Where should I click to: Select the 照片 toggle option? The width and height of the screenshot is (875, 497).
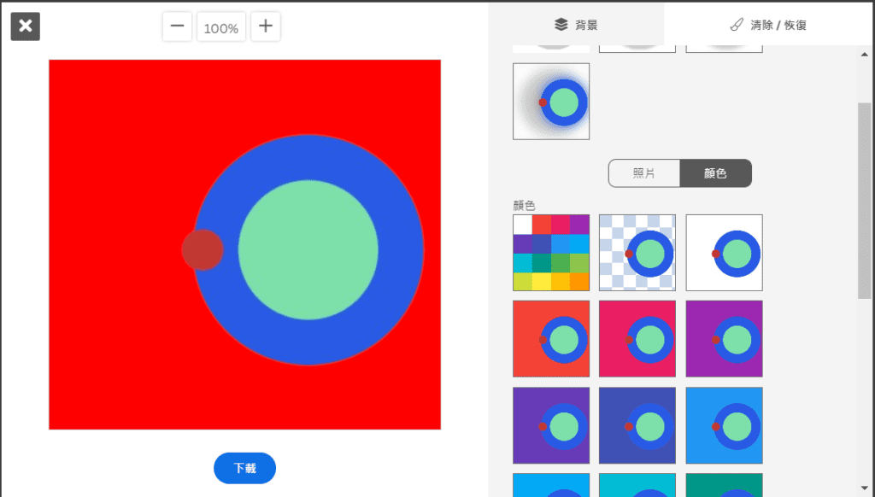click(644, 172)
